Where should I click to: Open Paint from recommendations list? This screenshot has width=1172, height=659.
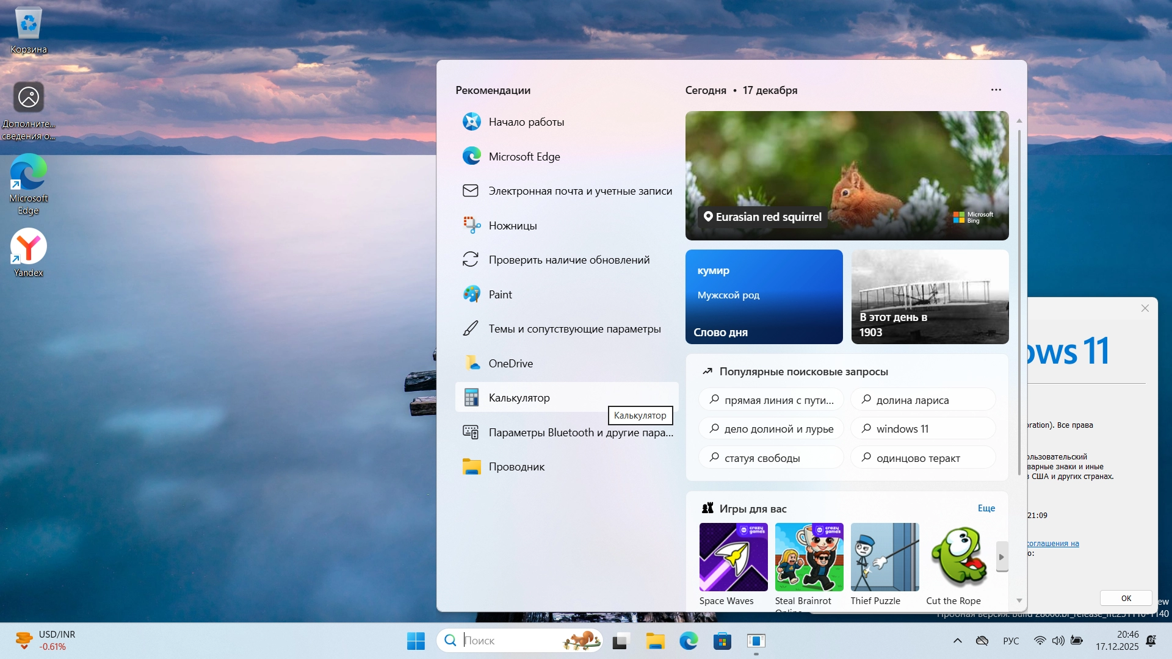click(501, 295)
